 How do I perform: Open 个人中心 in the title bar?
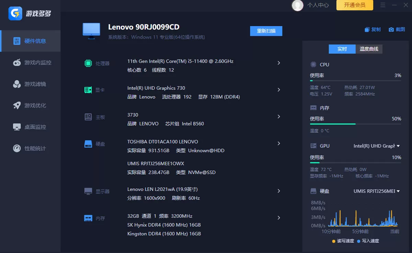tap(318, 5)
